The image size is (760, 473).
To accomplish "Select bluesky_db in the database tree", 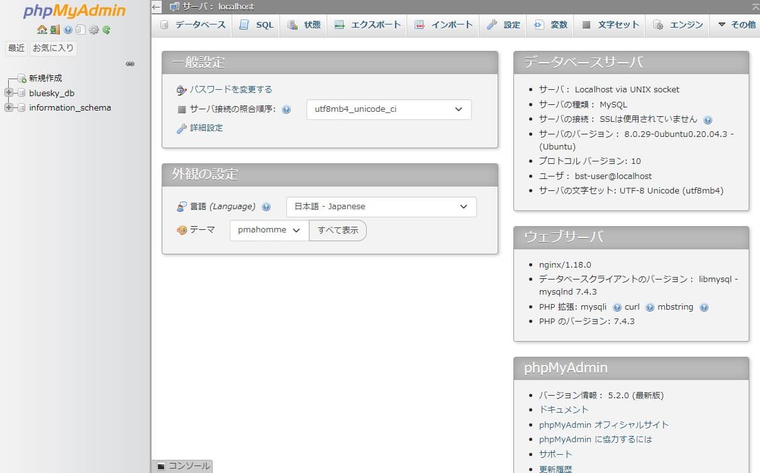I will [x=52, y=93].
